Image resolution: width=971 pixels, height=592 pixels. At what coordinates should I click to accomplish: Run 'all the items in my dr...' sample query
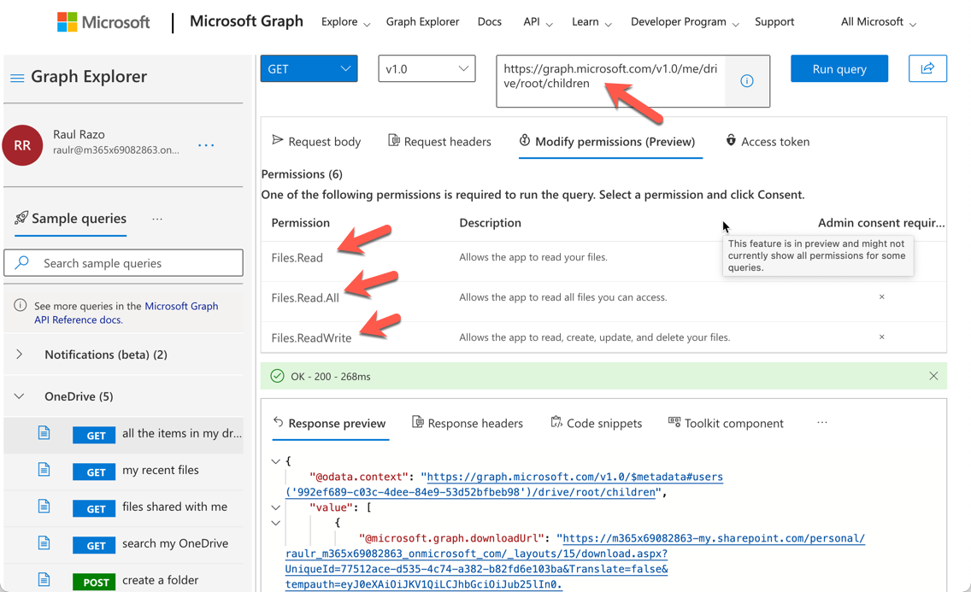pos(124,435)
